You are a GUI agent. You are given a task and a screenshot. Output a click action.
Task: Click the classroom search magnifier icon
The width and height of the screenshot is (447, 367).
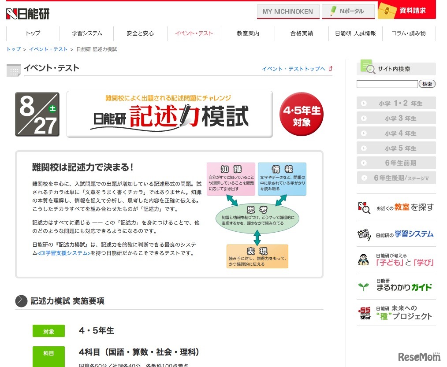point(364,208)
